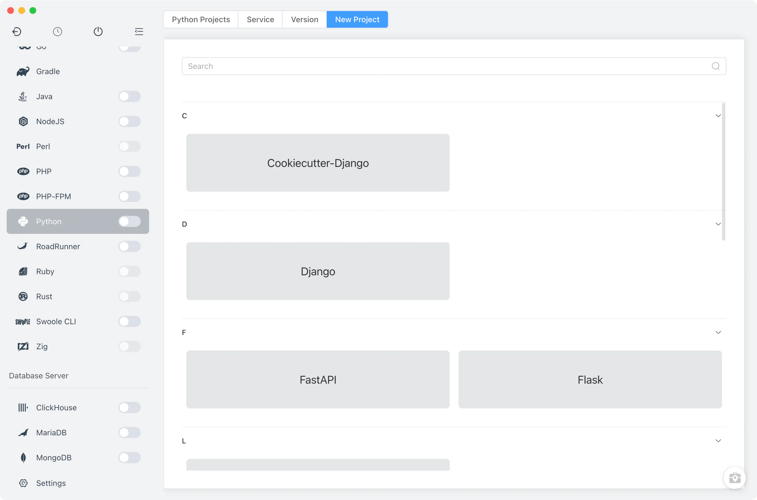The width and height of the screenshot is (757, 500).
Task: Turn on the Python switch
Action: pos(129,222)
